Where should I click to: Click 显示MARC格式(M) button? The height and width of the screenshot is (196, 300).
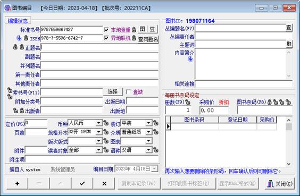pos(237,183)
